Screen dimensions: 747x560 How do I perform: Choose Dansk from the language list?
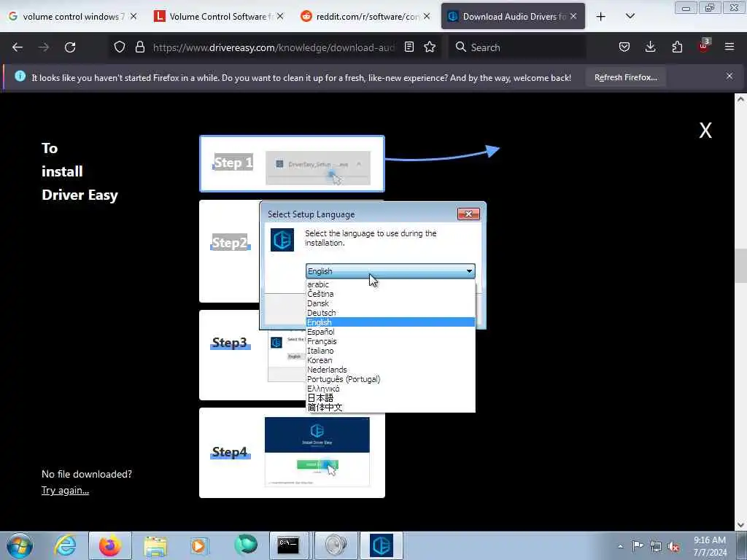[390, 303]
